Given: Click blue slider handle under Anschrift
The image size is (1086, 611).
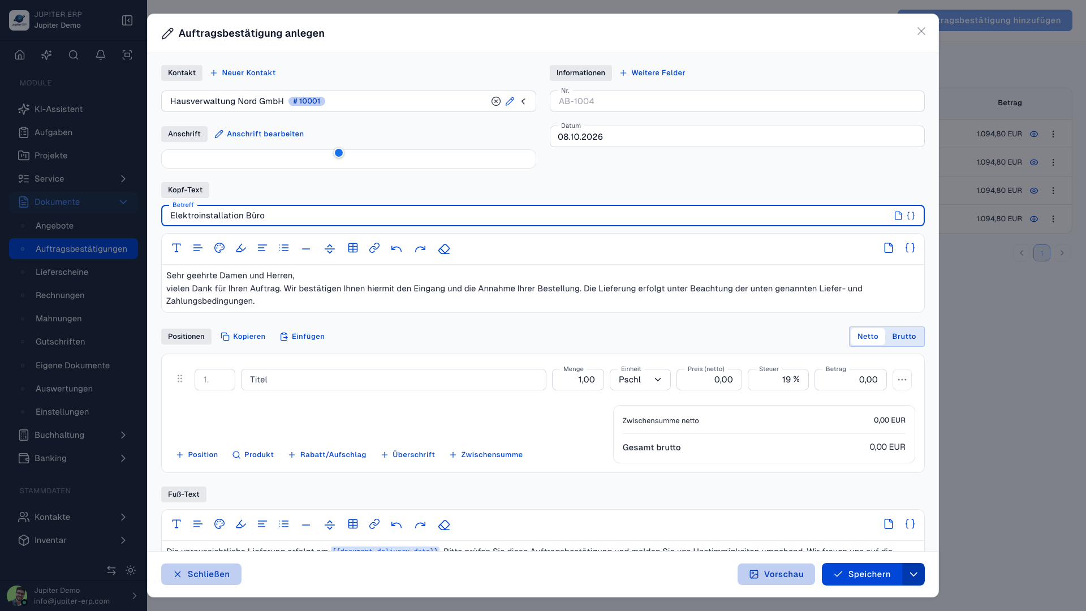Looking at the screenshot, I should click(x=339, y=153).
